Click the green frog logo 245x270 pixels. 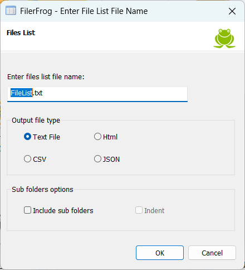click(x=224, y=38)
